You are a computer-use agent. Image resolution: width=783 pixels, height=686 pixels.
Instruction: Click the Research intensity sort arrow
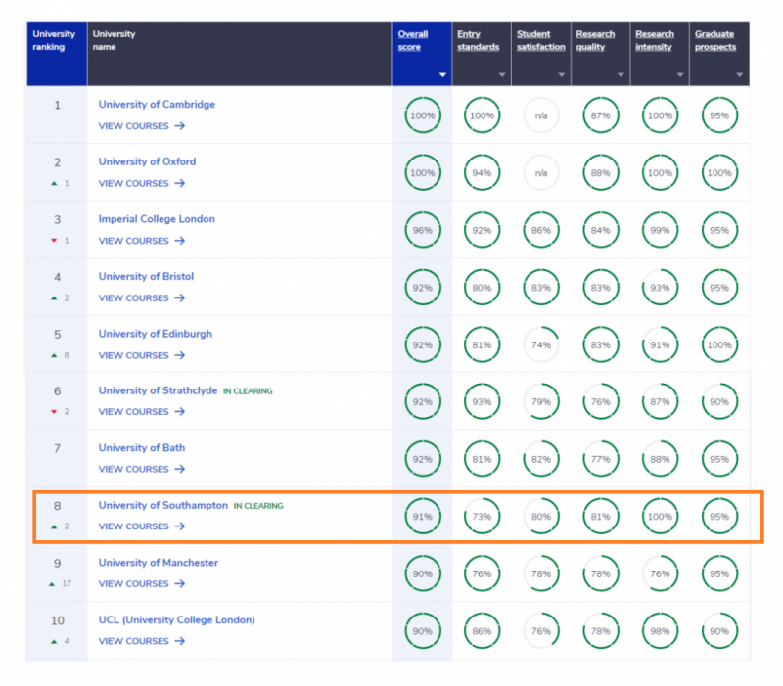coord(680,75)
